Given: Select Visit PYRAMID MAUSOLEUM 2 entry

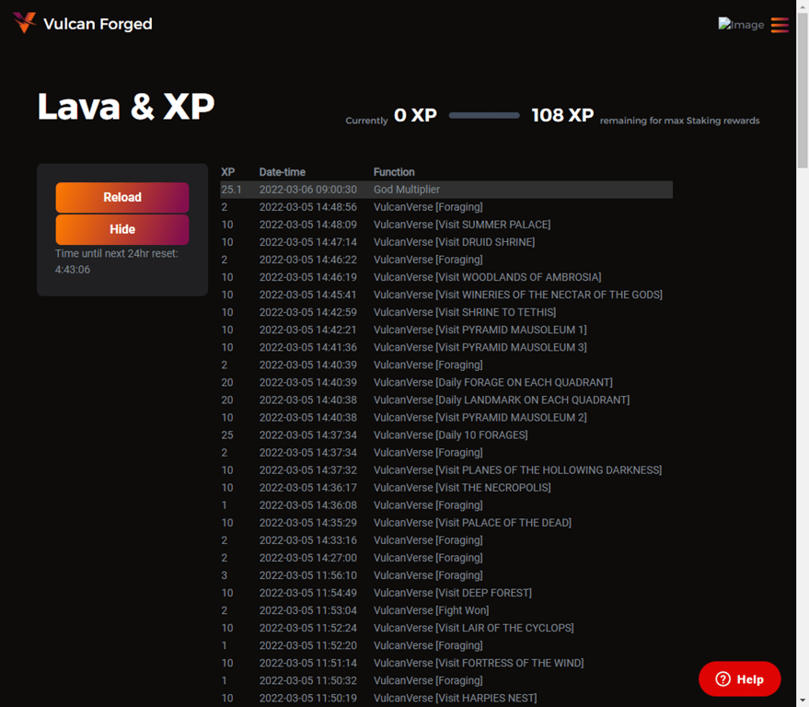Looking at the screenshot, I should pyautogui.click(x=480, y=418).
